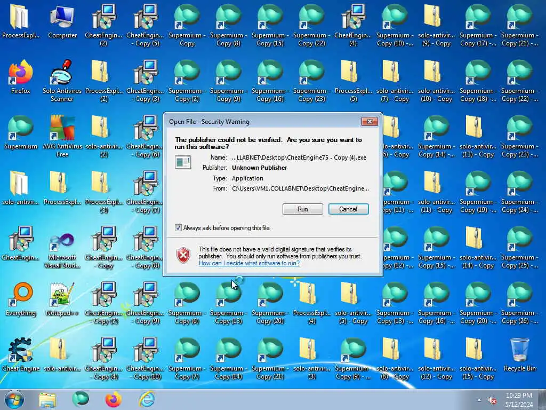Click Run in the security warning
Image resolution: width=546 pixels, height=410 pixels.
303,209
